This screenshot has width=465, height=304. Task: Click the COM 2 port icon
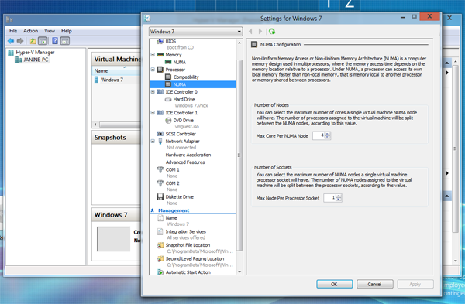[x=160, y=183]
